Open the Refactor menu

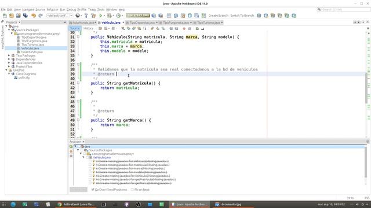point(52,9)
